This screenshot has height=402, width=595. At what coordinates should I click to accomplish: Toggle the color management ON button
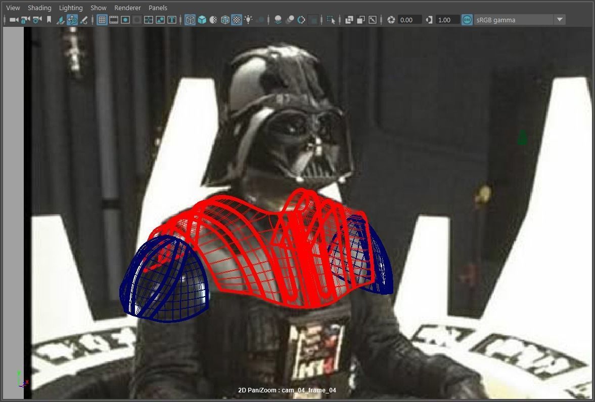(x=467, y=20)
